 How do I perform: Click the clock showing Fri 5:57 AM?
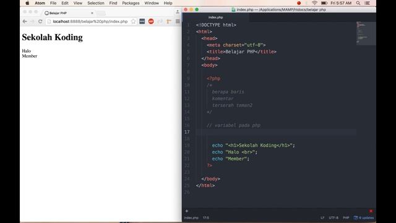(341, 3)
